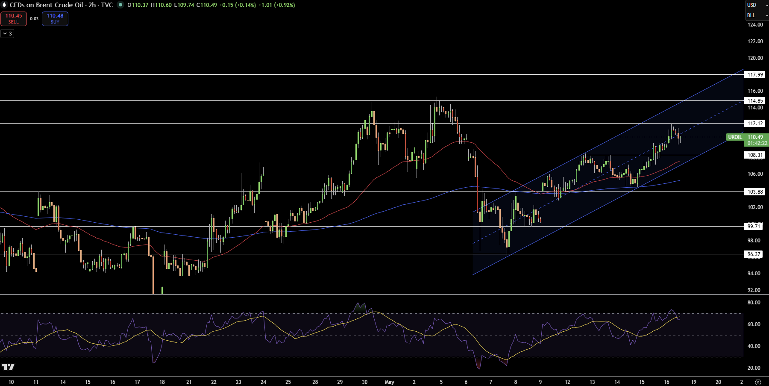Select the 108.31 price level label
The image size is (769, 386).
(x=755, y=155)
